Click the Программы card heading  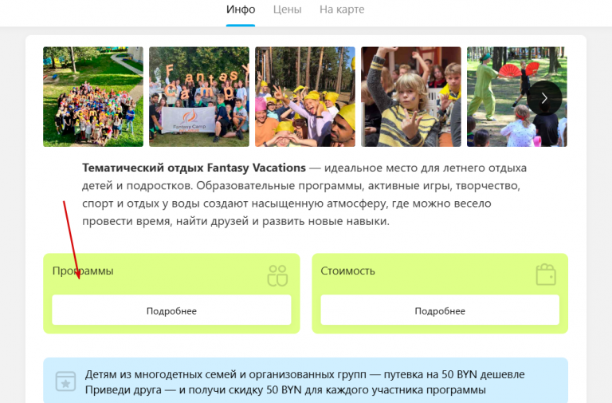coord(83,271)
